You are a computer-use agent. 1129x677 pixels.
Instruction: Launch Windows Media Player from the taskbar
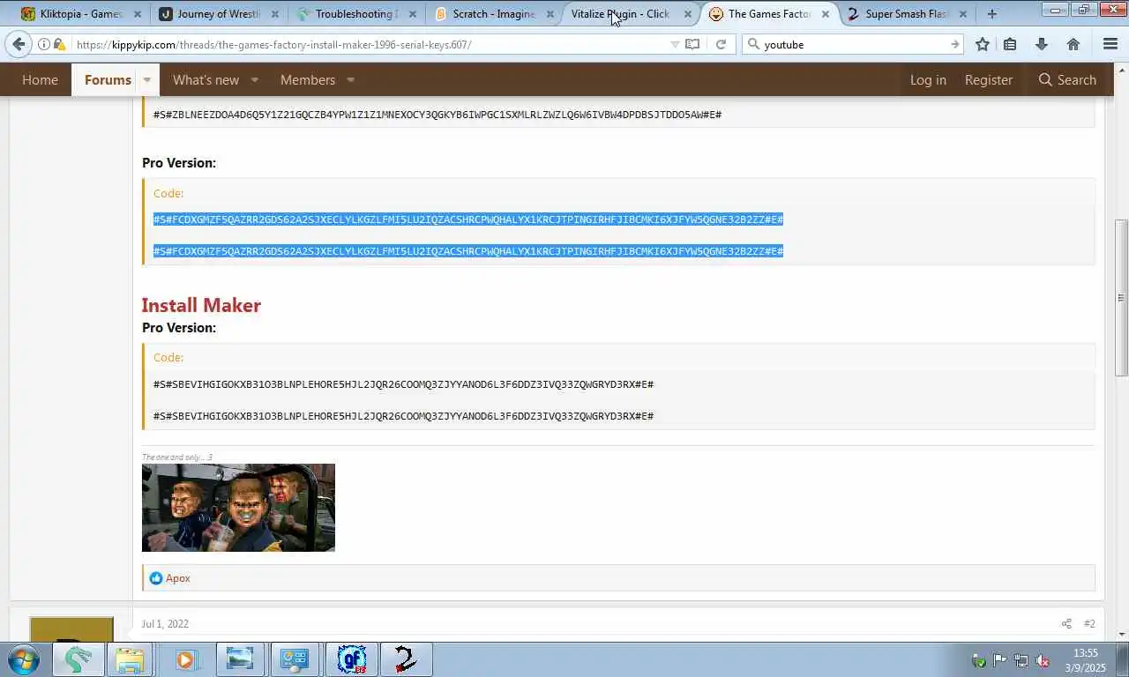(184, 659)
